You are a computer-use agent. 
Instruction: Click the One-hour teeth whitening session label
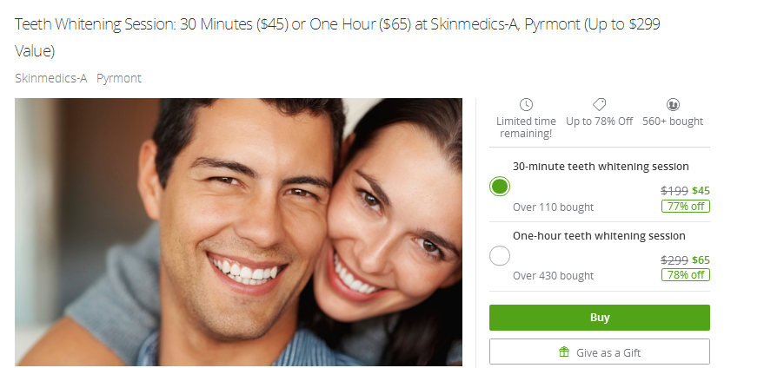(599, 235)
